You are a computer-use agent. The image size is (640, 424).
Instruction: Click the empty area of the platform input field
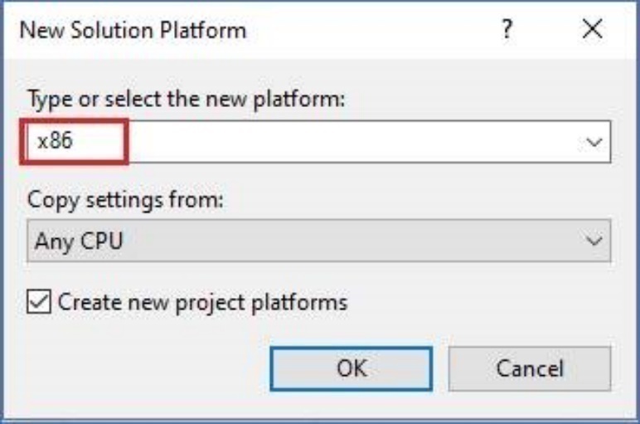coord(348,142)
